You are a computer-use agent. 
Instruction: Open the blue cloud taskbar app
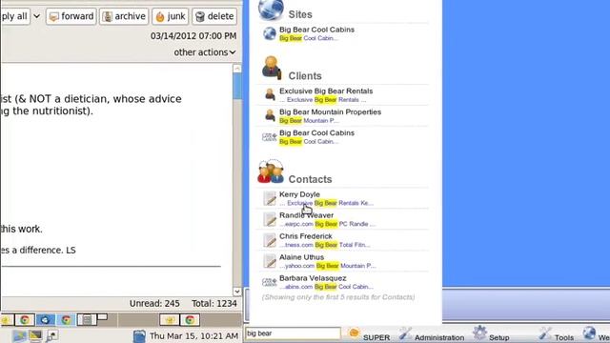45,320
